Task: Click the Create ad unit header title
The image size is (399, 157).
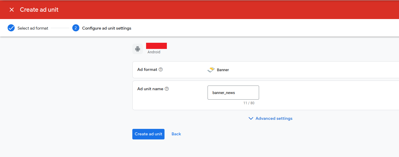Action: click(x=39, y=10)
